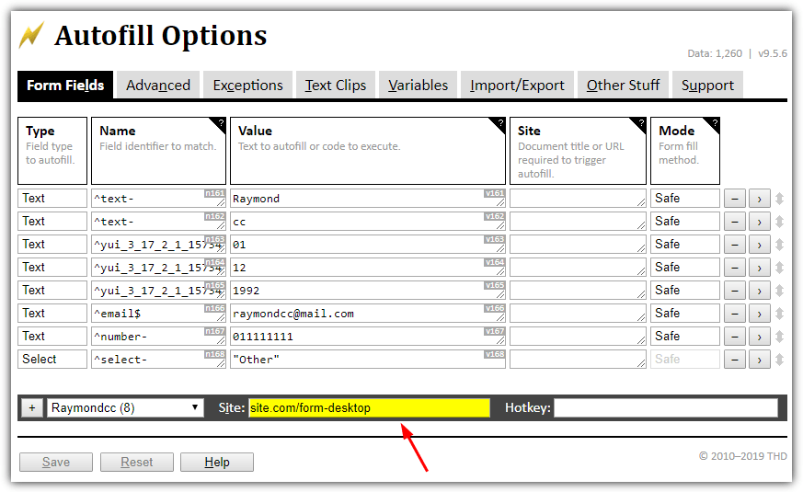This screenshot has height=492, width=803.
Task: Edit the 1992 value field
Action: pyautogui.click(x=368, y=291)
